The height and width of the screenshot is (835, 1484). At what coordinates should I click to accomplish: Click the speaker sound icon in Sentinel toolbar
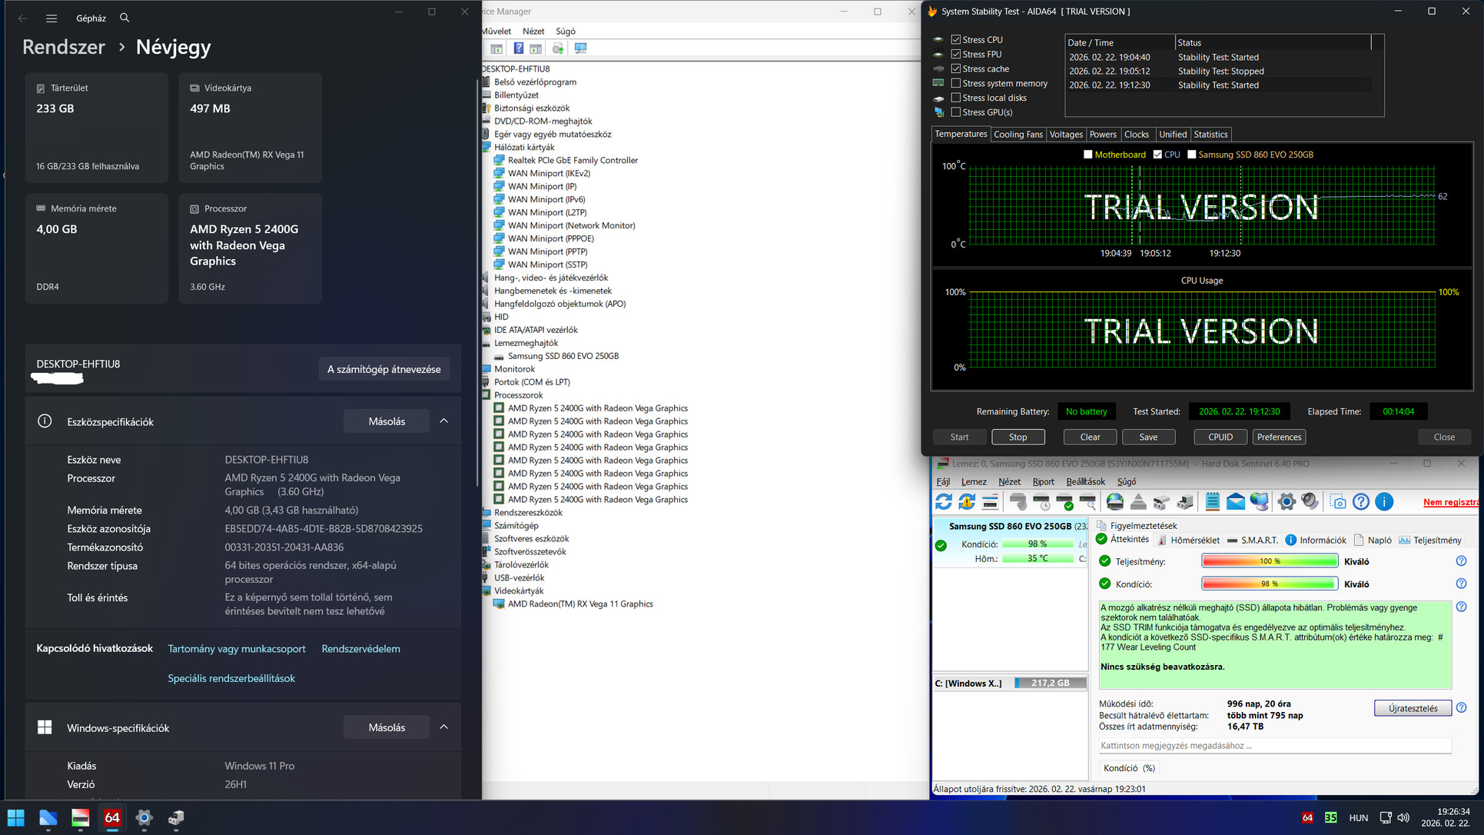(1310, 502)
